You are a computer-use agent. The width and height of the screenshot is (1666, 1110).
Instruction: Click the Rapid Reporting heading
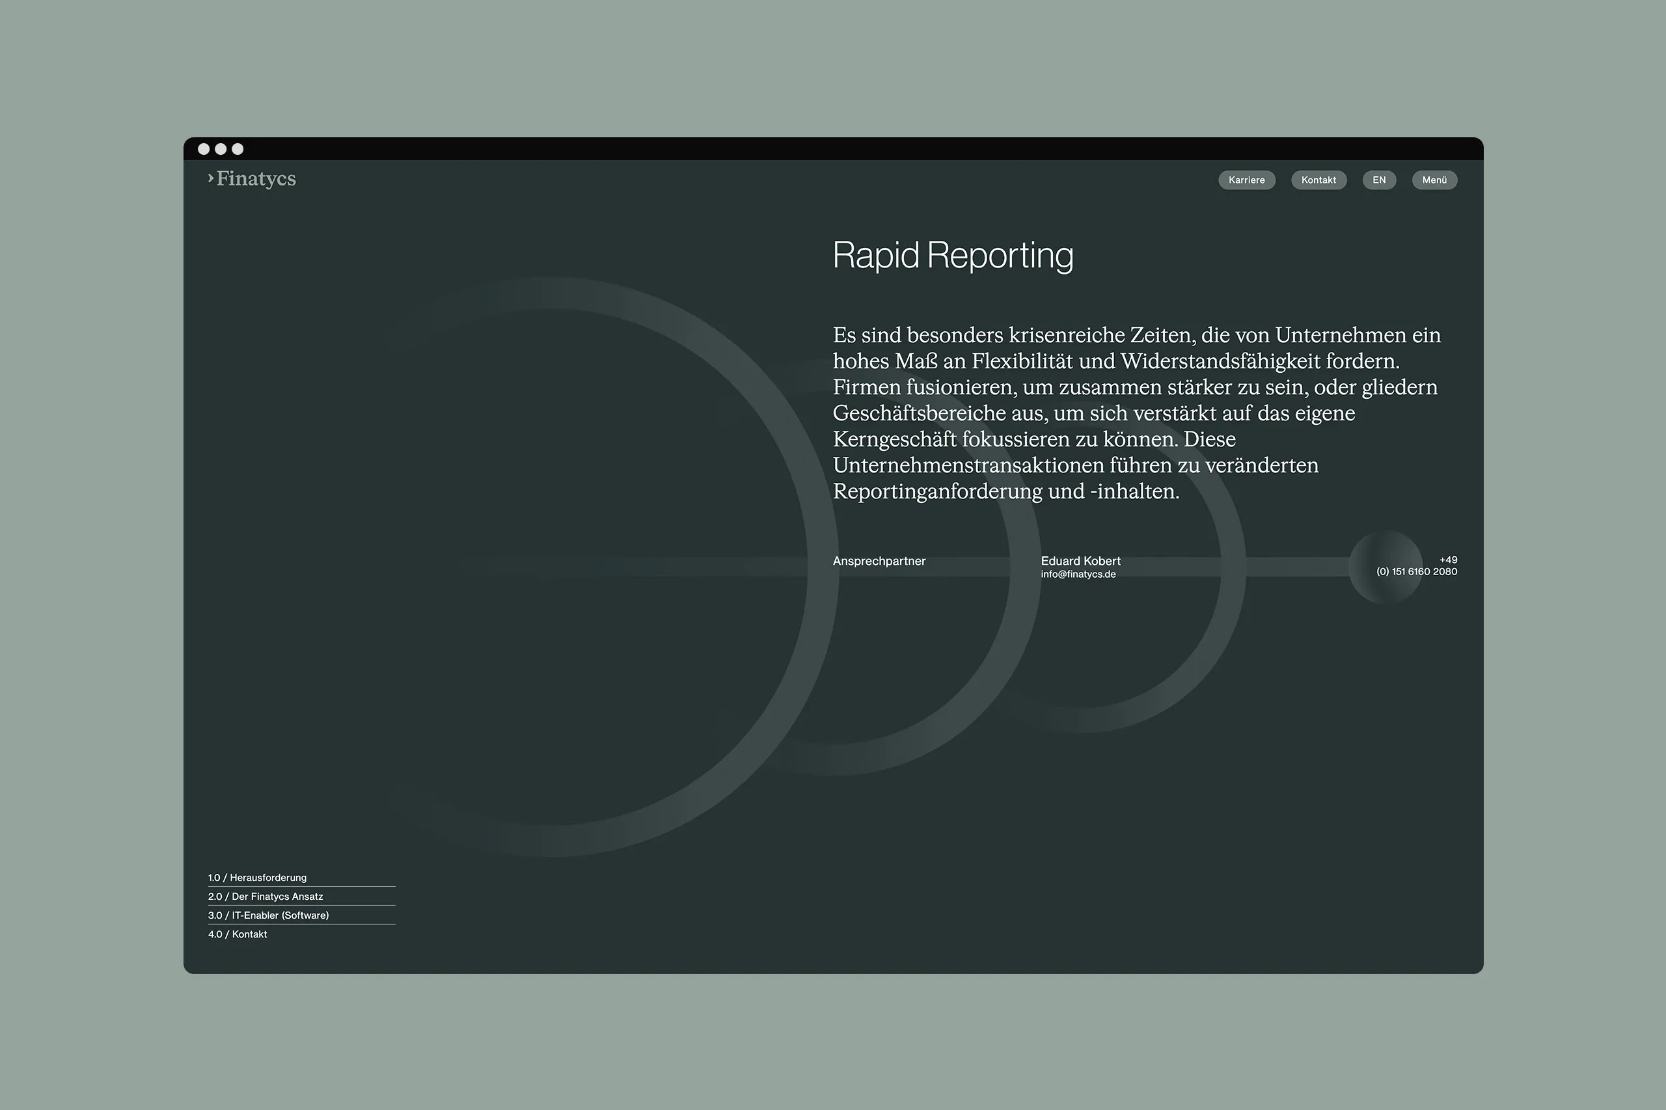952,255
